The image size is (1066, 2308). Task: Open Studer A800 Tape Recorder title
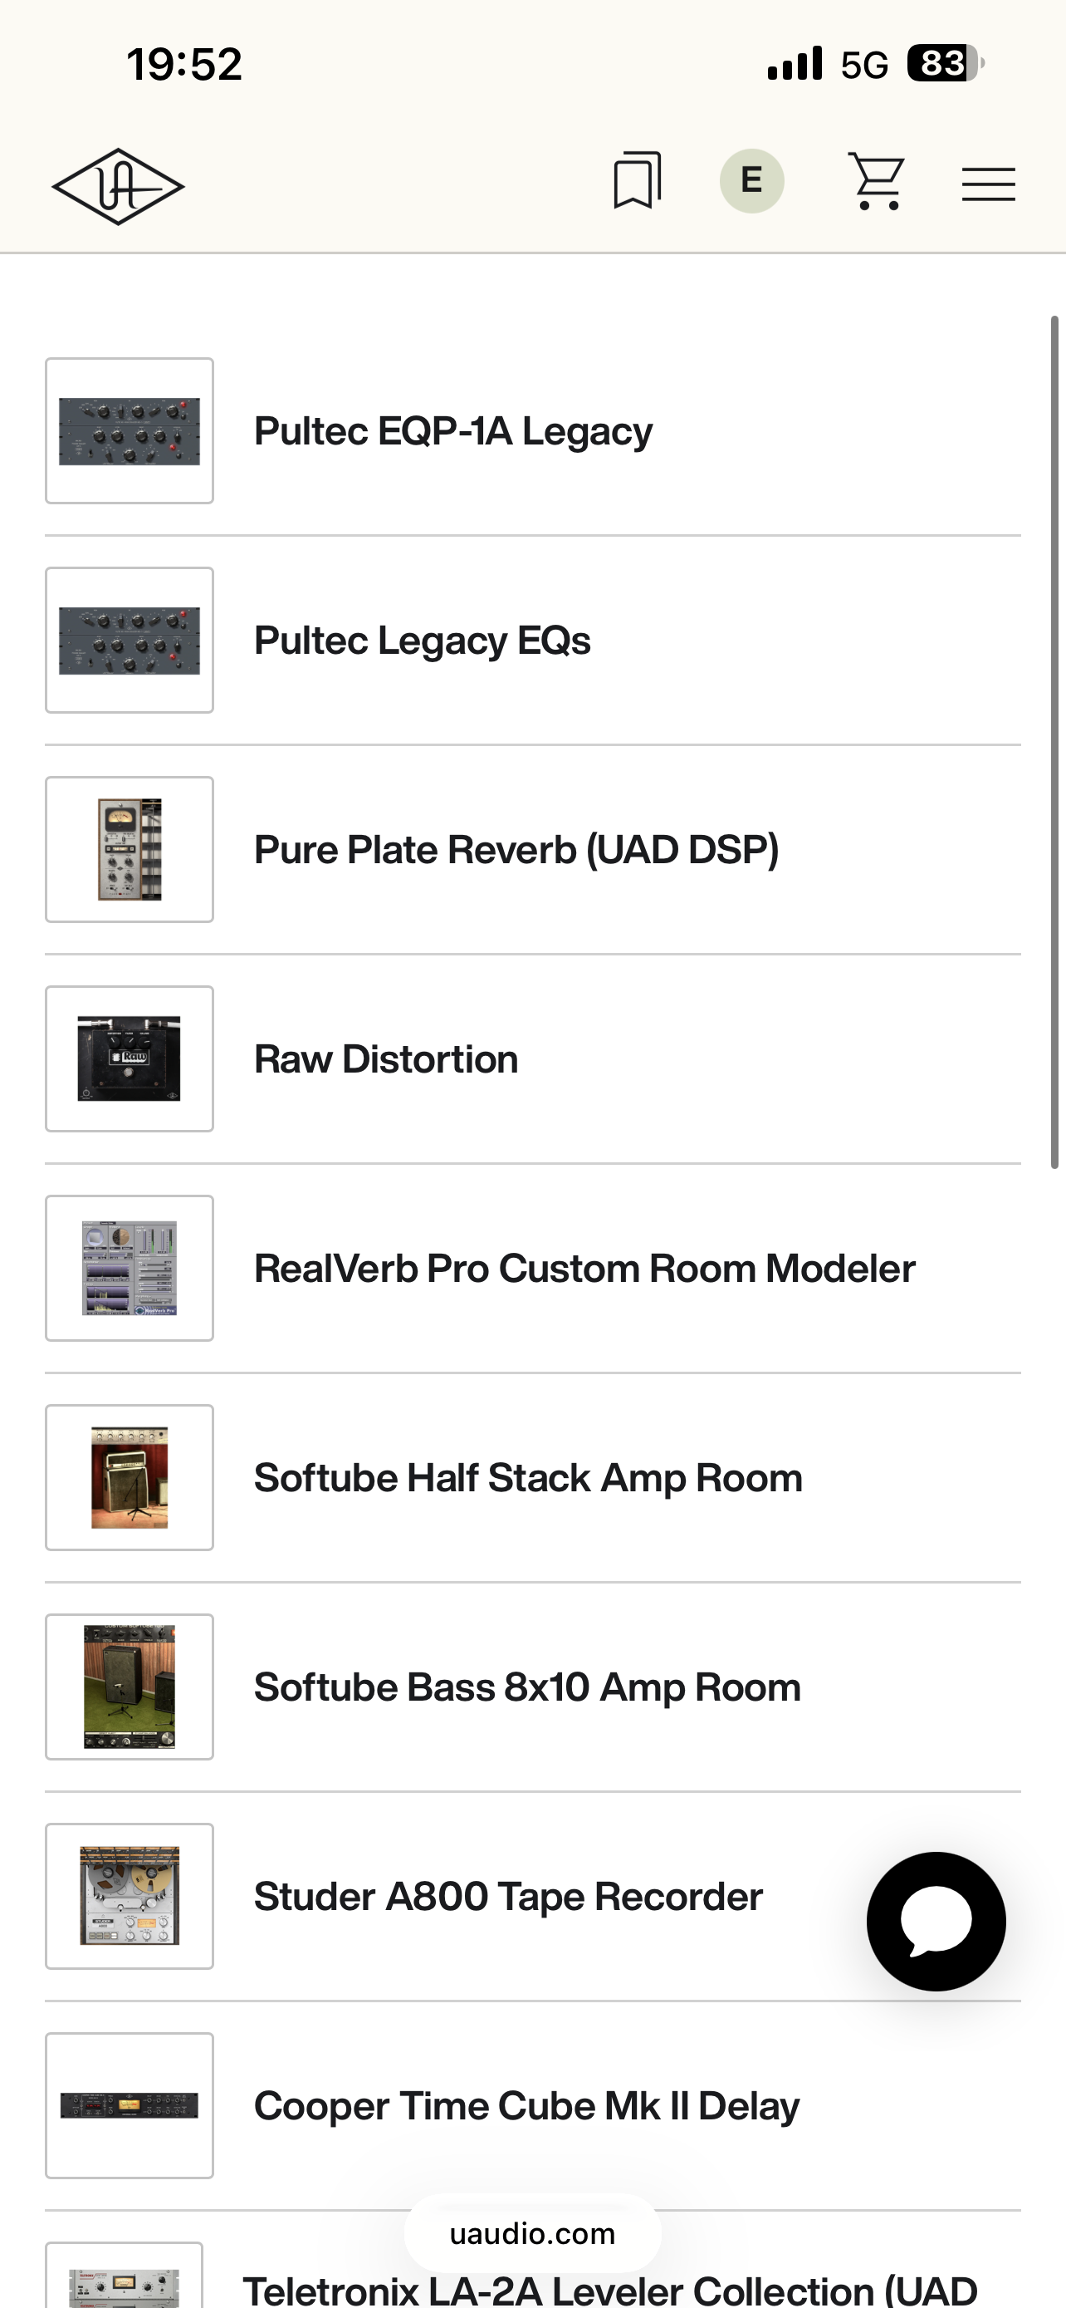coord(508,1897)
